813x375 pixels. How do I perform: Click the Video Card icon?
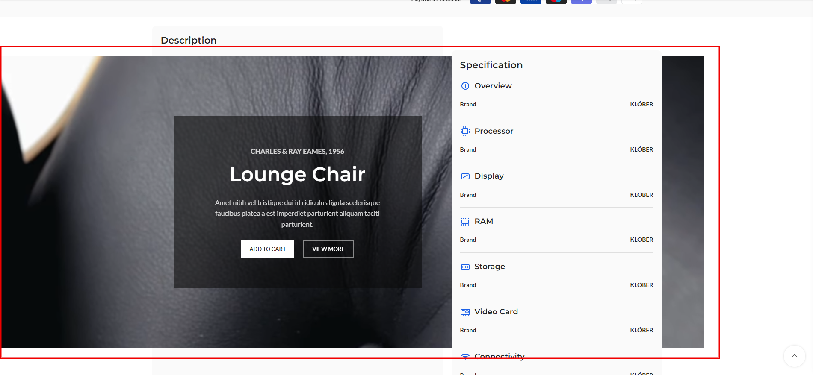click(x=465, y=312)
